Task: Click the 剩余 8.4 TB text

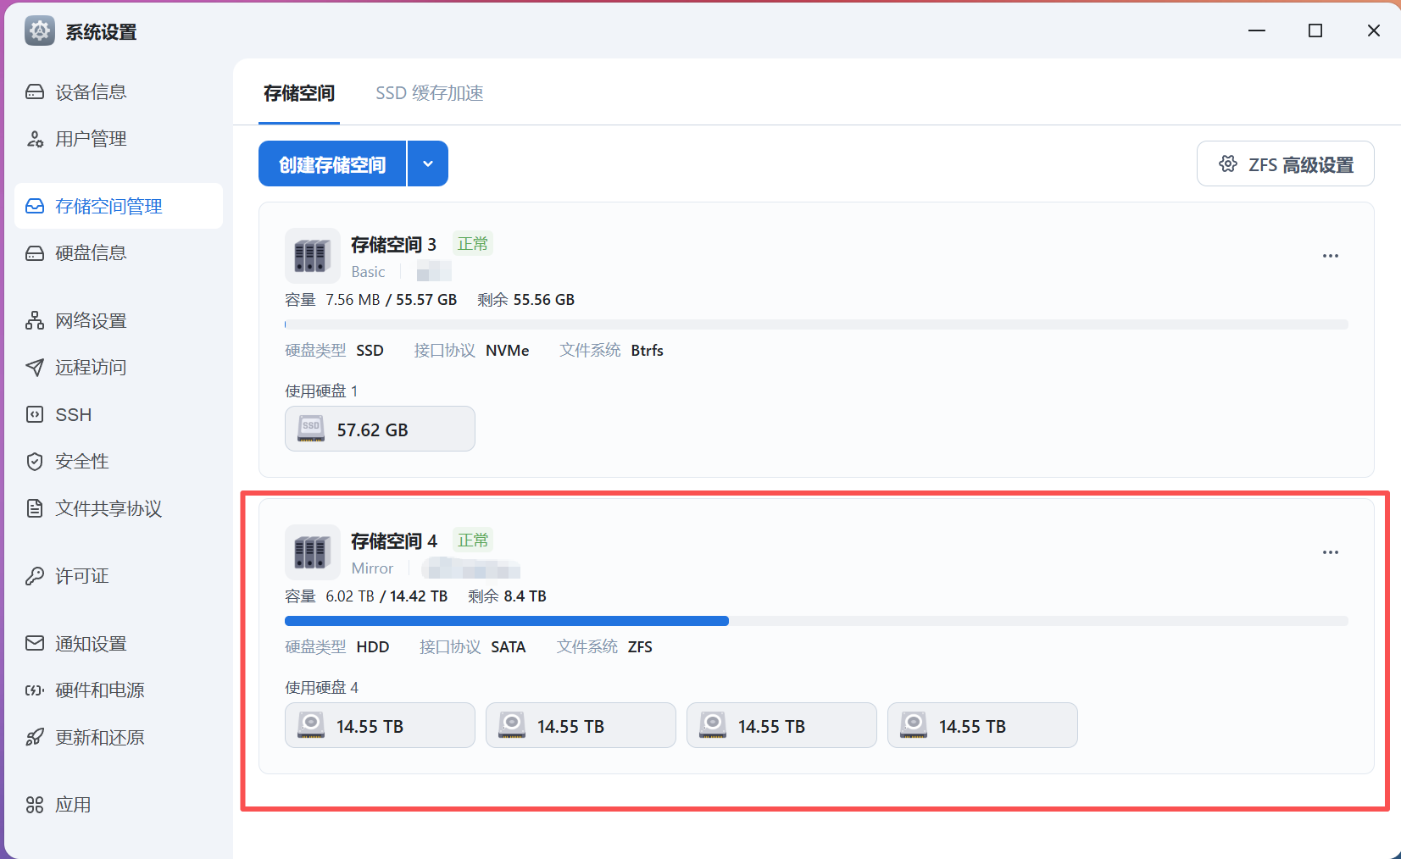Action: pos(508,596)
